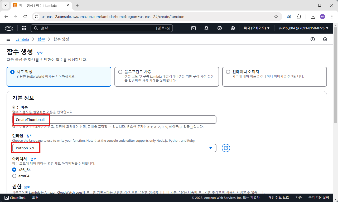Choose x86_64 architecture
Screen dimensions: 338x202
[14, 170]
